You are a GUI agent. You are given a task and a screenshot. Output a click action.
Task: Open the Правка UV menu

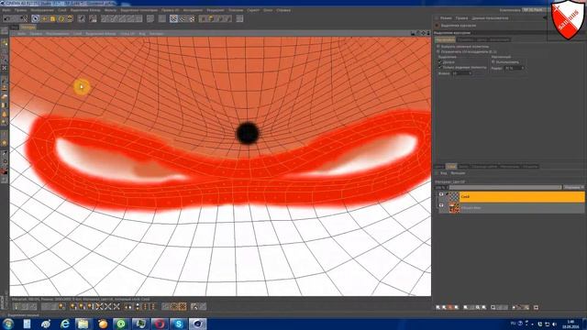tap(171, 10)
